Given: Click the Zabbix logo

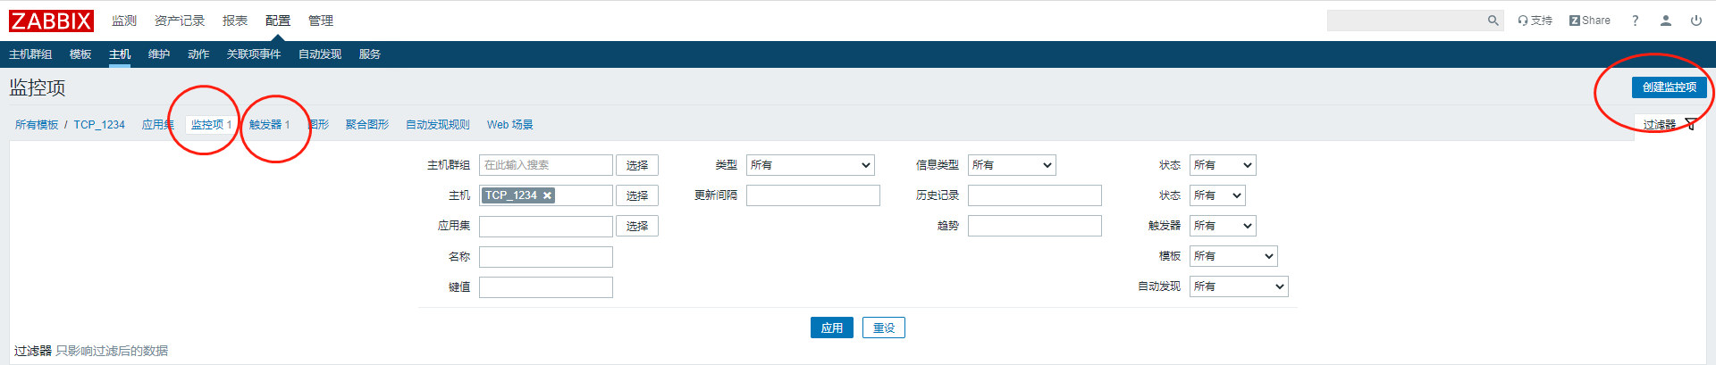Looking at the screenshot, I should tap(51, 21).
